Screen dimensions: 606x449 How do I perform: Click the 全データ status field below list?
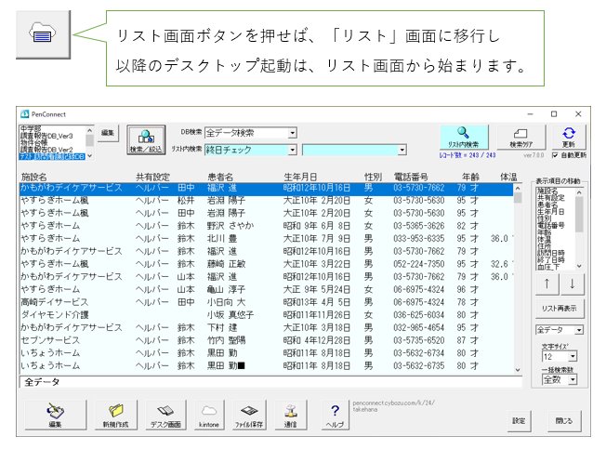point(270,382)
